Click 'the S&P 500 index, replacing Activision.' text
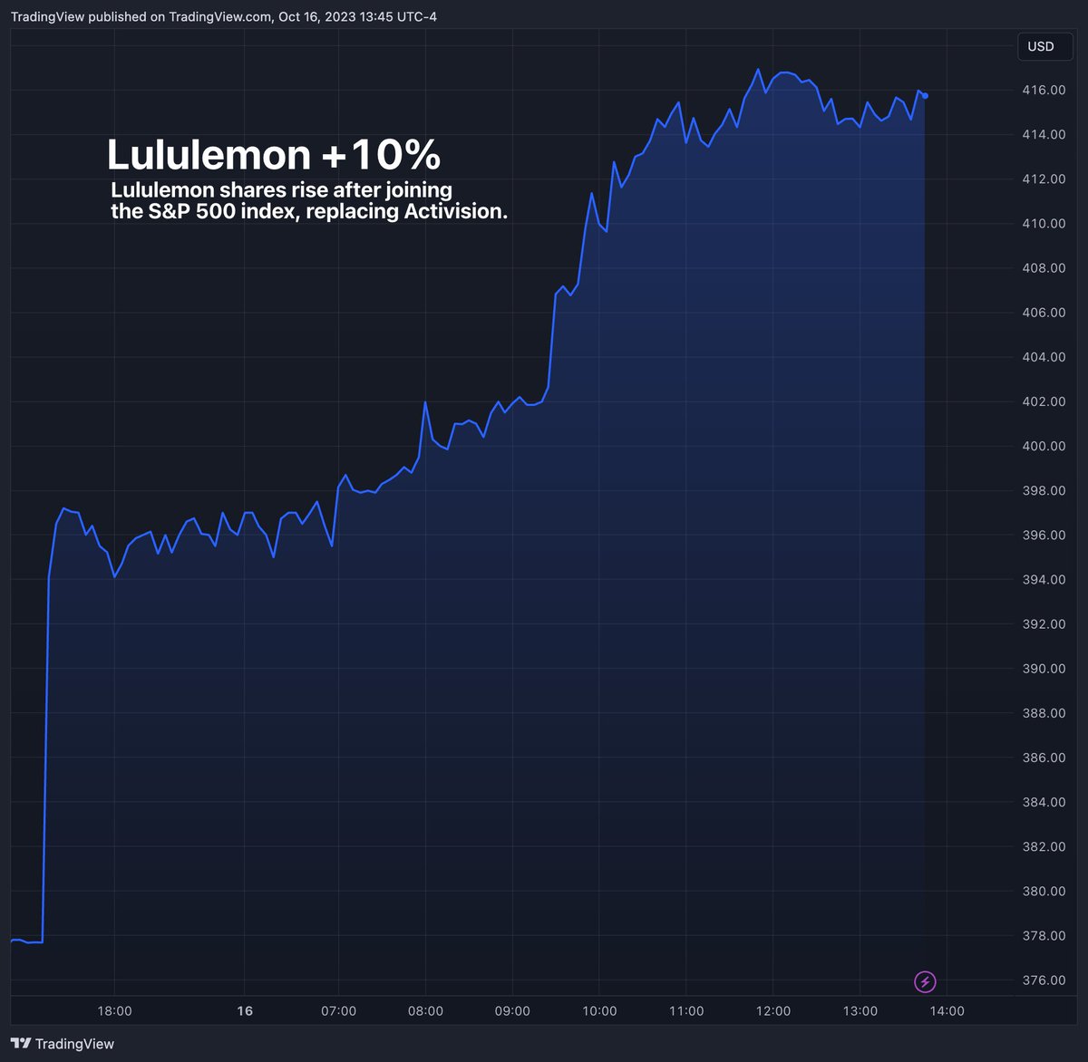Image resolution: width=1088 pixels, height=1062 pixels. [309, 211]
